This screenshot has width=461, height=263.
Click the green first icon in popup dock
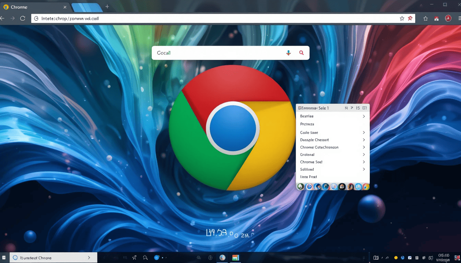[x=300, y=187]
